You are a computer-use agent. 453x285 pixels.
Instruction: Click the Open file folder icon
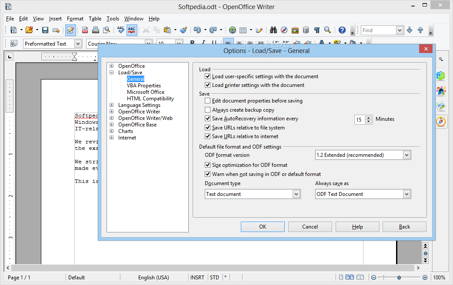[29, 30]
